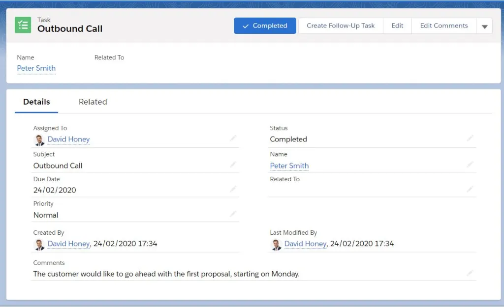504x307 pixels.
Task: Click the Edit button
Action: click(x=397, y=26)
